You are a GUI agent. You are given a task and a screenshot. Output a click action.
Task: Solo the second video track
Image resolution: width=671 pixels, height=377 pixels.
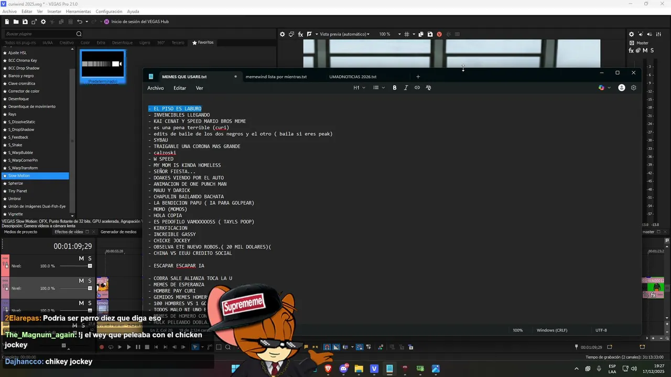coord(90,281)
